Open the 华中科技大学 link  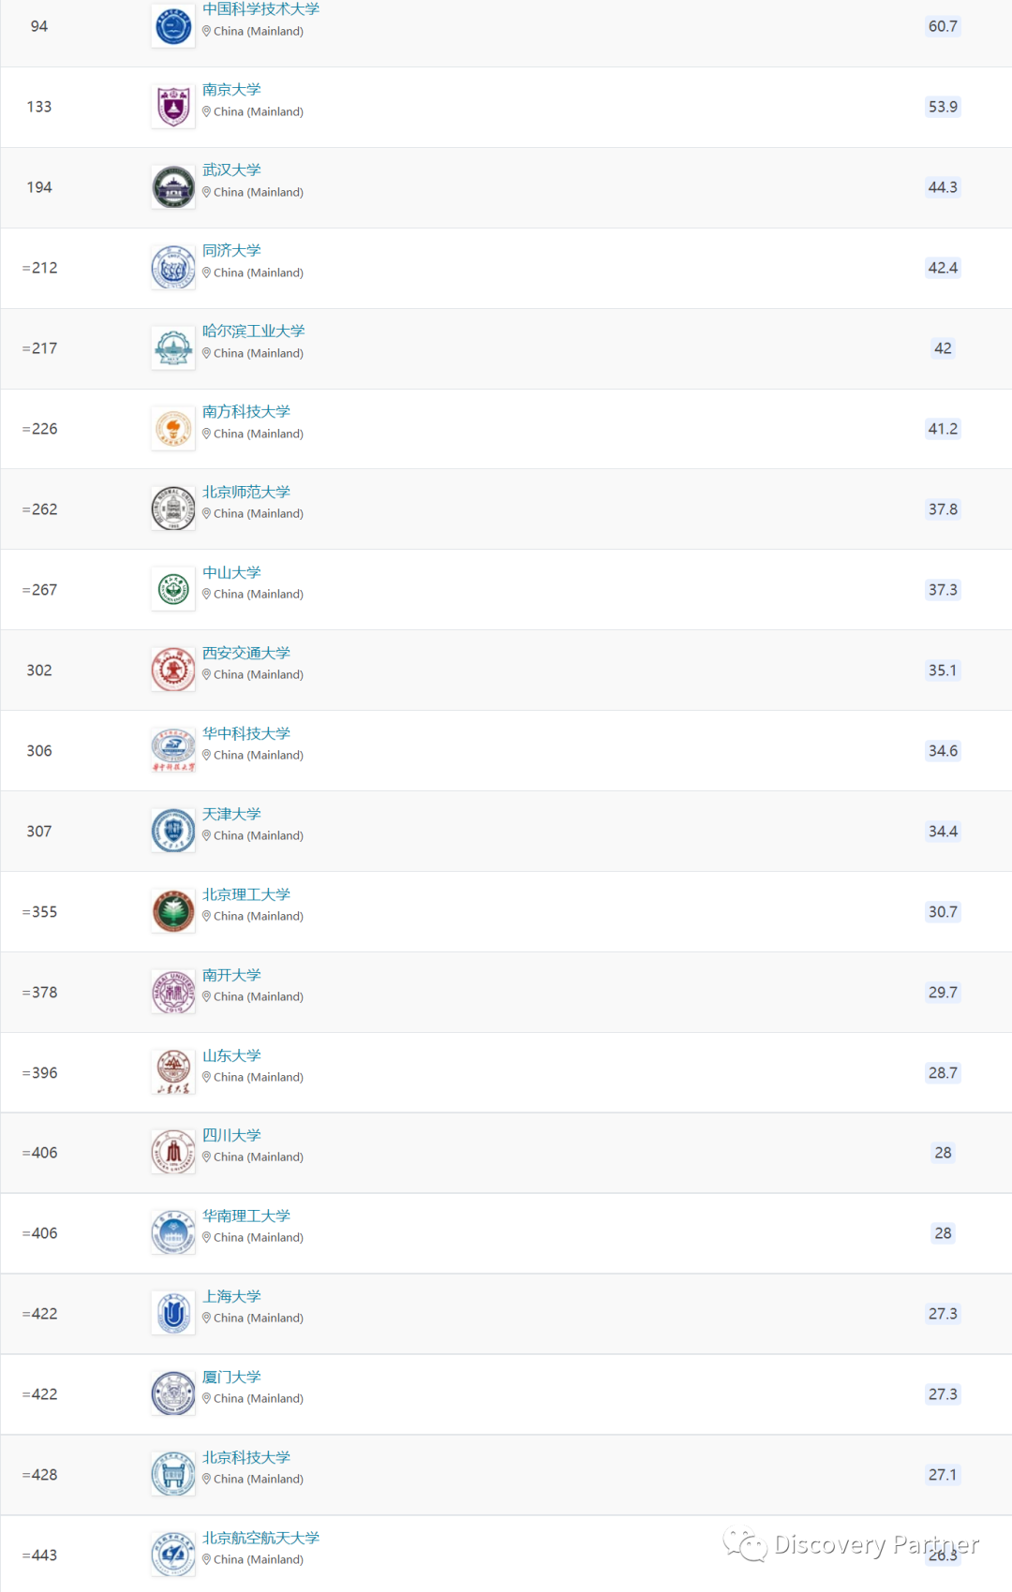pos(246,733)
